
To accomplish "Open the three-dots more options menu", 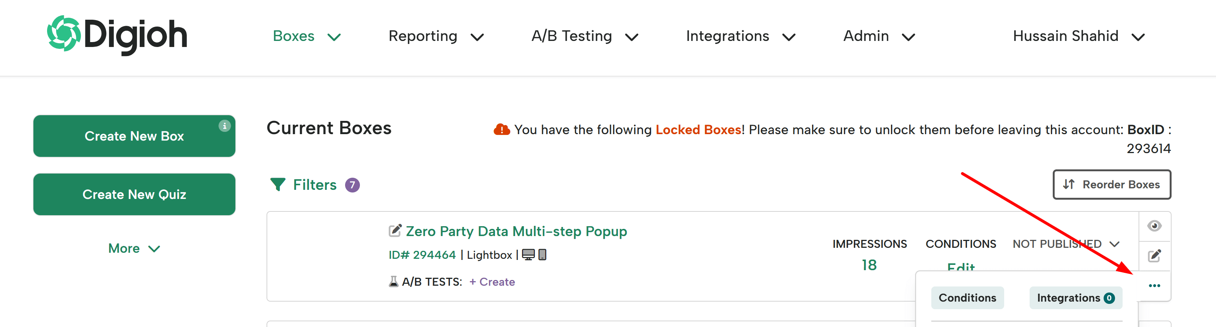I will pyautogui.click(x=1154, y=286).
